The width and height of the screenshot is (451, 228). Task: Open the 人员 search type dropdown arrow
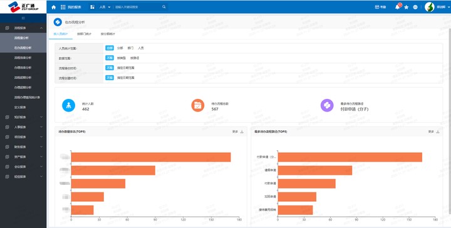(109, 7)
